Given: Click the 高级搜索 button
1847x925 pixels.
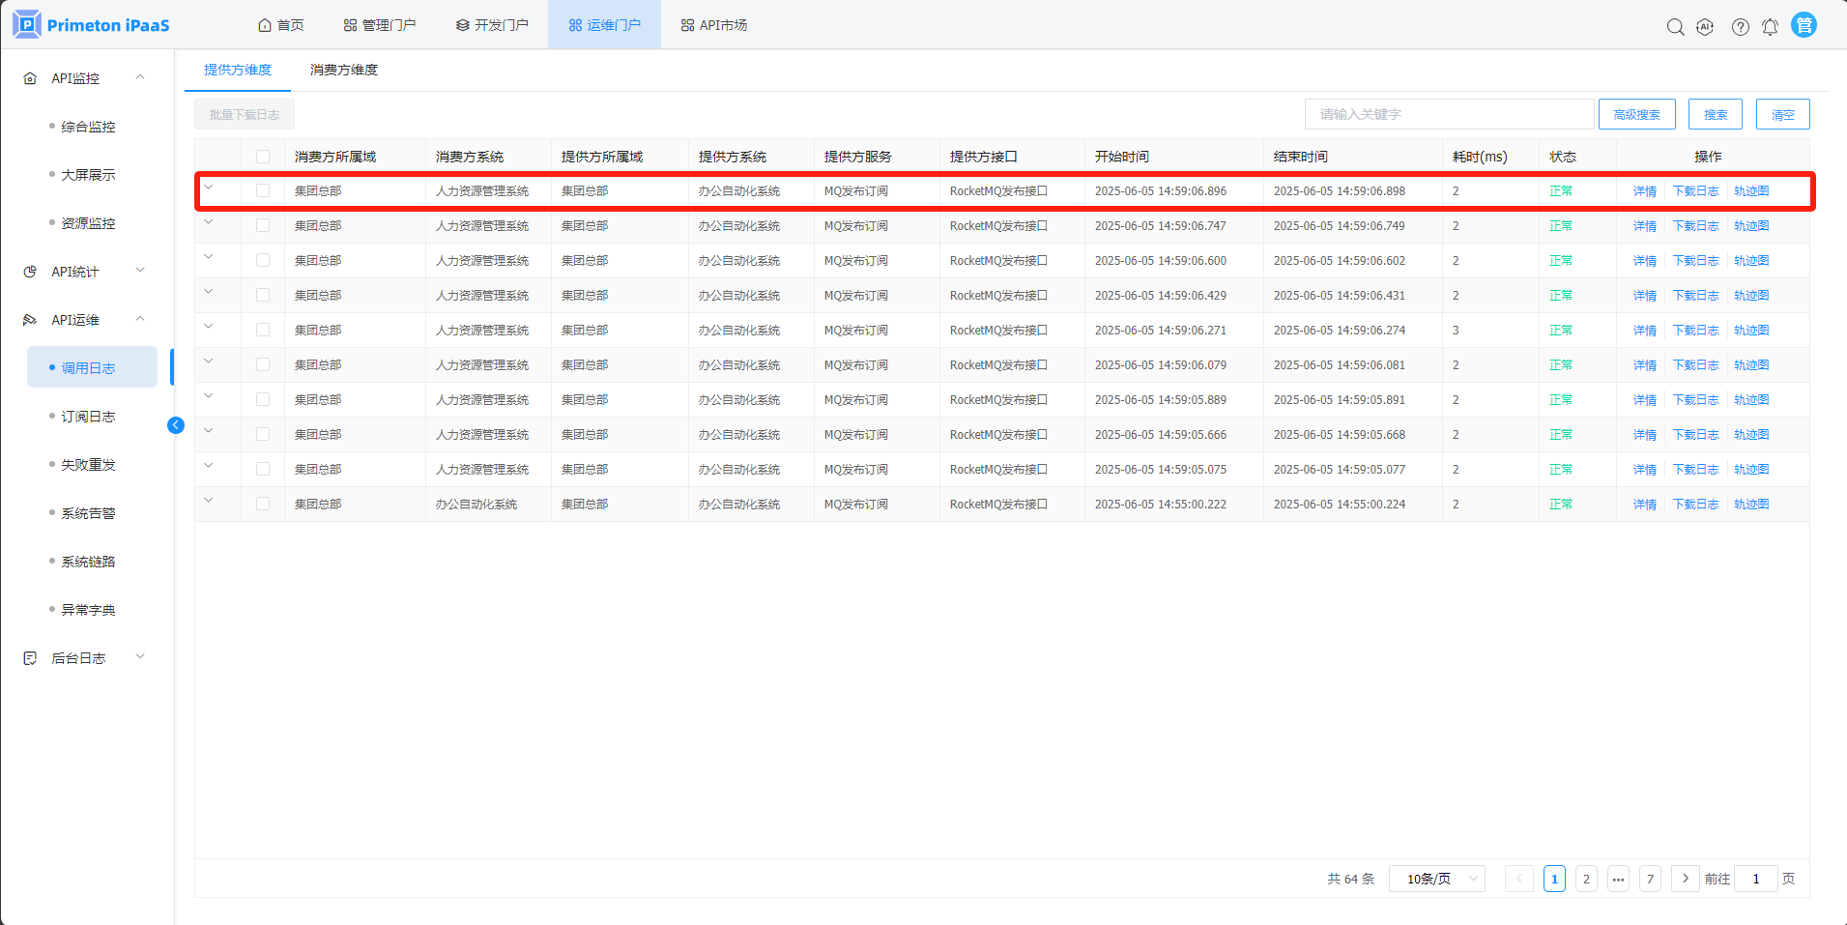Looking at the screenshot, I should (1636, 114).
